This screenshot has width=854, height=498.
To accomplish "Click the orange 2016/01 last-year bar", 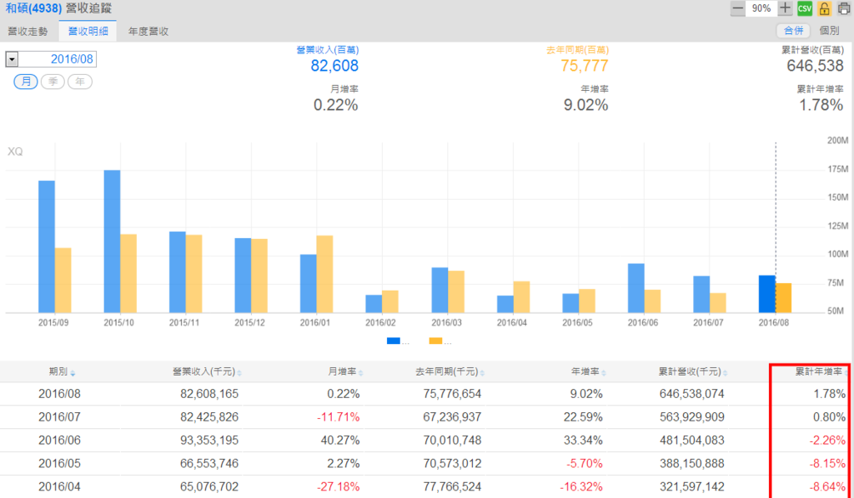I will (325, 274).
